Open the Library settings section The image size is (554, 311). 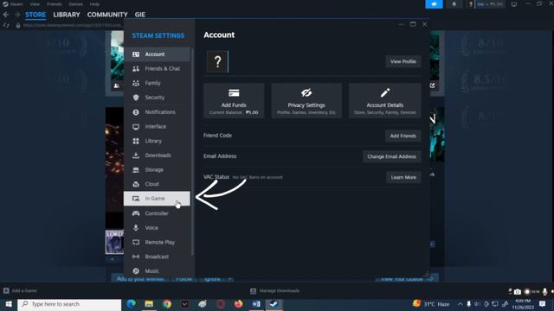tap(157, 141)
